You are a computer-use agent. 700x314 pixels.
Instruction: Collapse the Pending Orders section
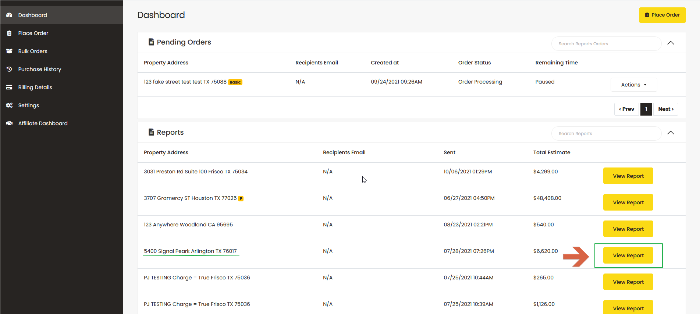coord(671,43)
